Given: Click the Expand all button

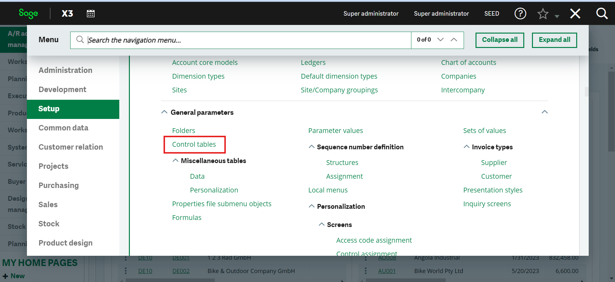Looking at the screenshot, I should tap(554, 40).
